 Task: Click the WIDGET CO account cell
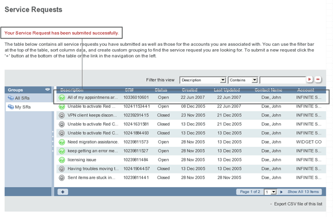(309, 142)
